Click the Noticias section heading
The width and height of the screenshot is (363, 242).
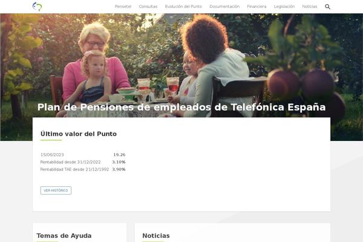[156, 236]
